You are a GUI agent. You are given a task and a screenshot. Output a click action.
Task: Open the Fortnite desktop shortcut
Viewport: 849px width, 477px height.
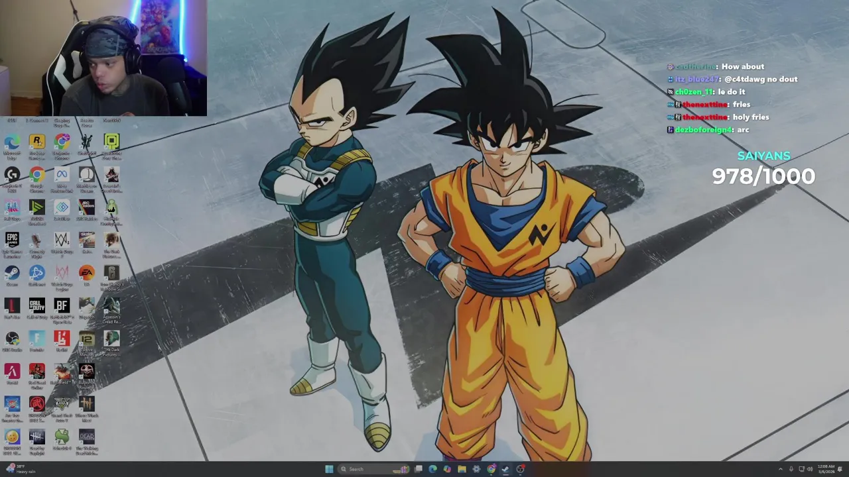36,341
